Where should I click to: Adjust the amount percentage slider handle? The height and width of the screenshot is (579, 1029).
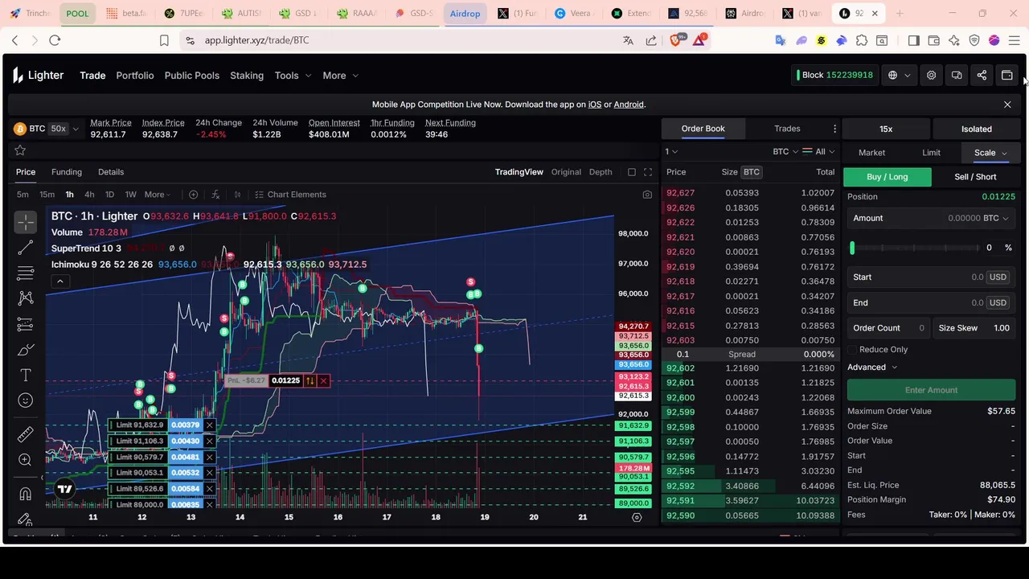[852, 248]
